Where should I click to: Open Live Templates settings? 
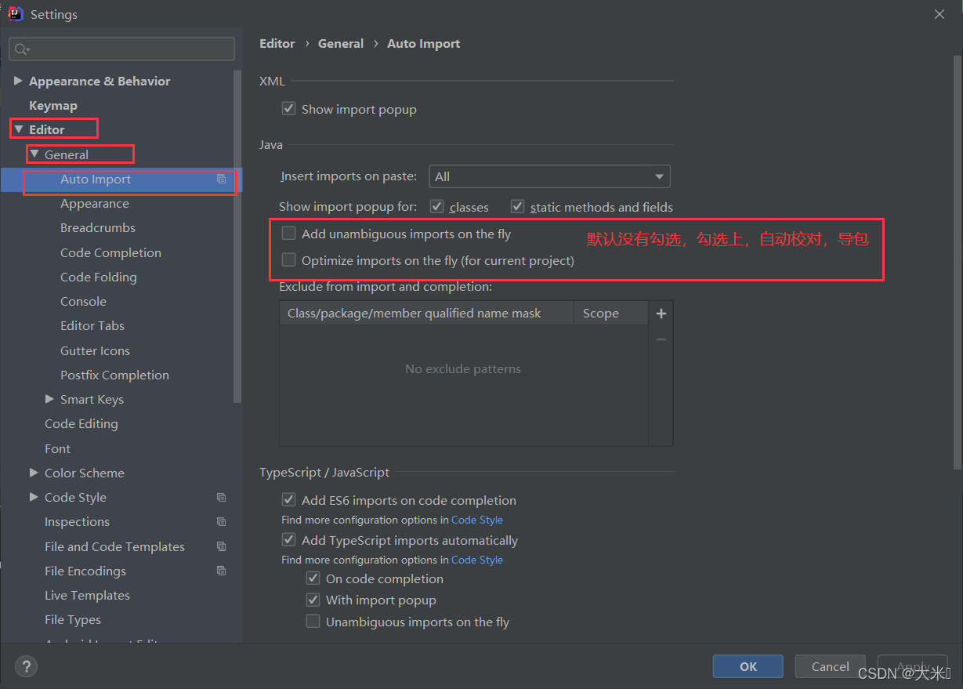pyautogui.click(x=88, y=596)
